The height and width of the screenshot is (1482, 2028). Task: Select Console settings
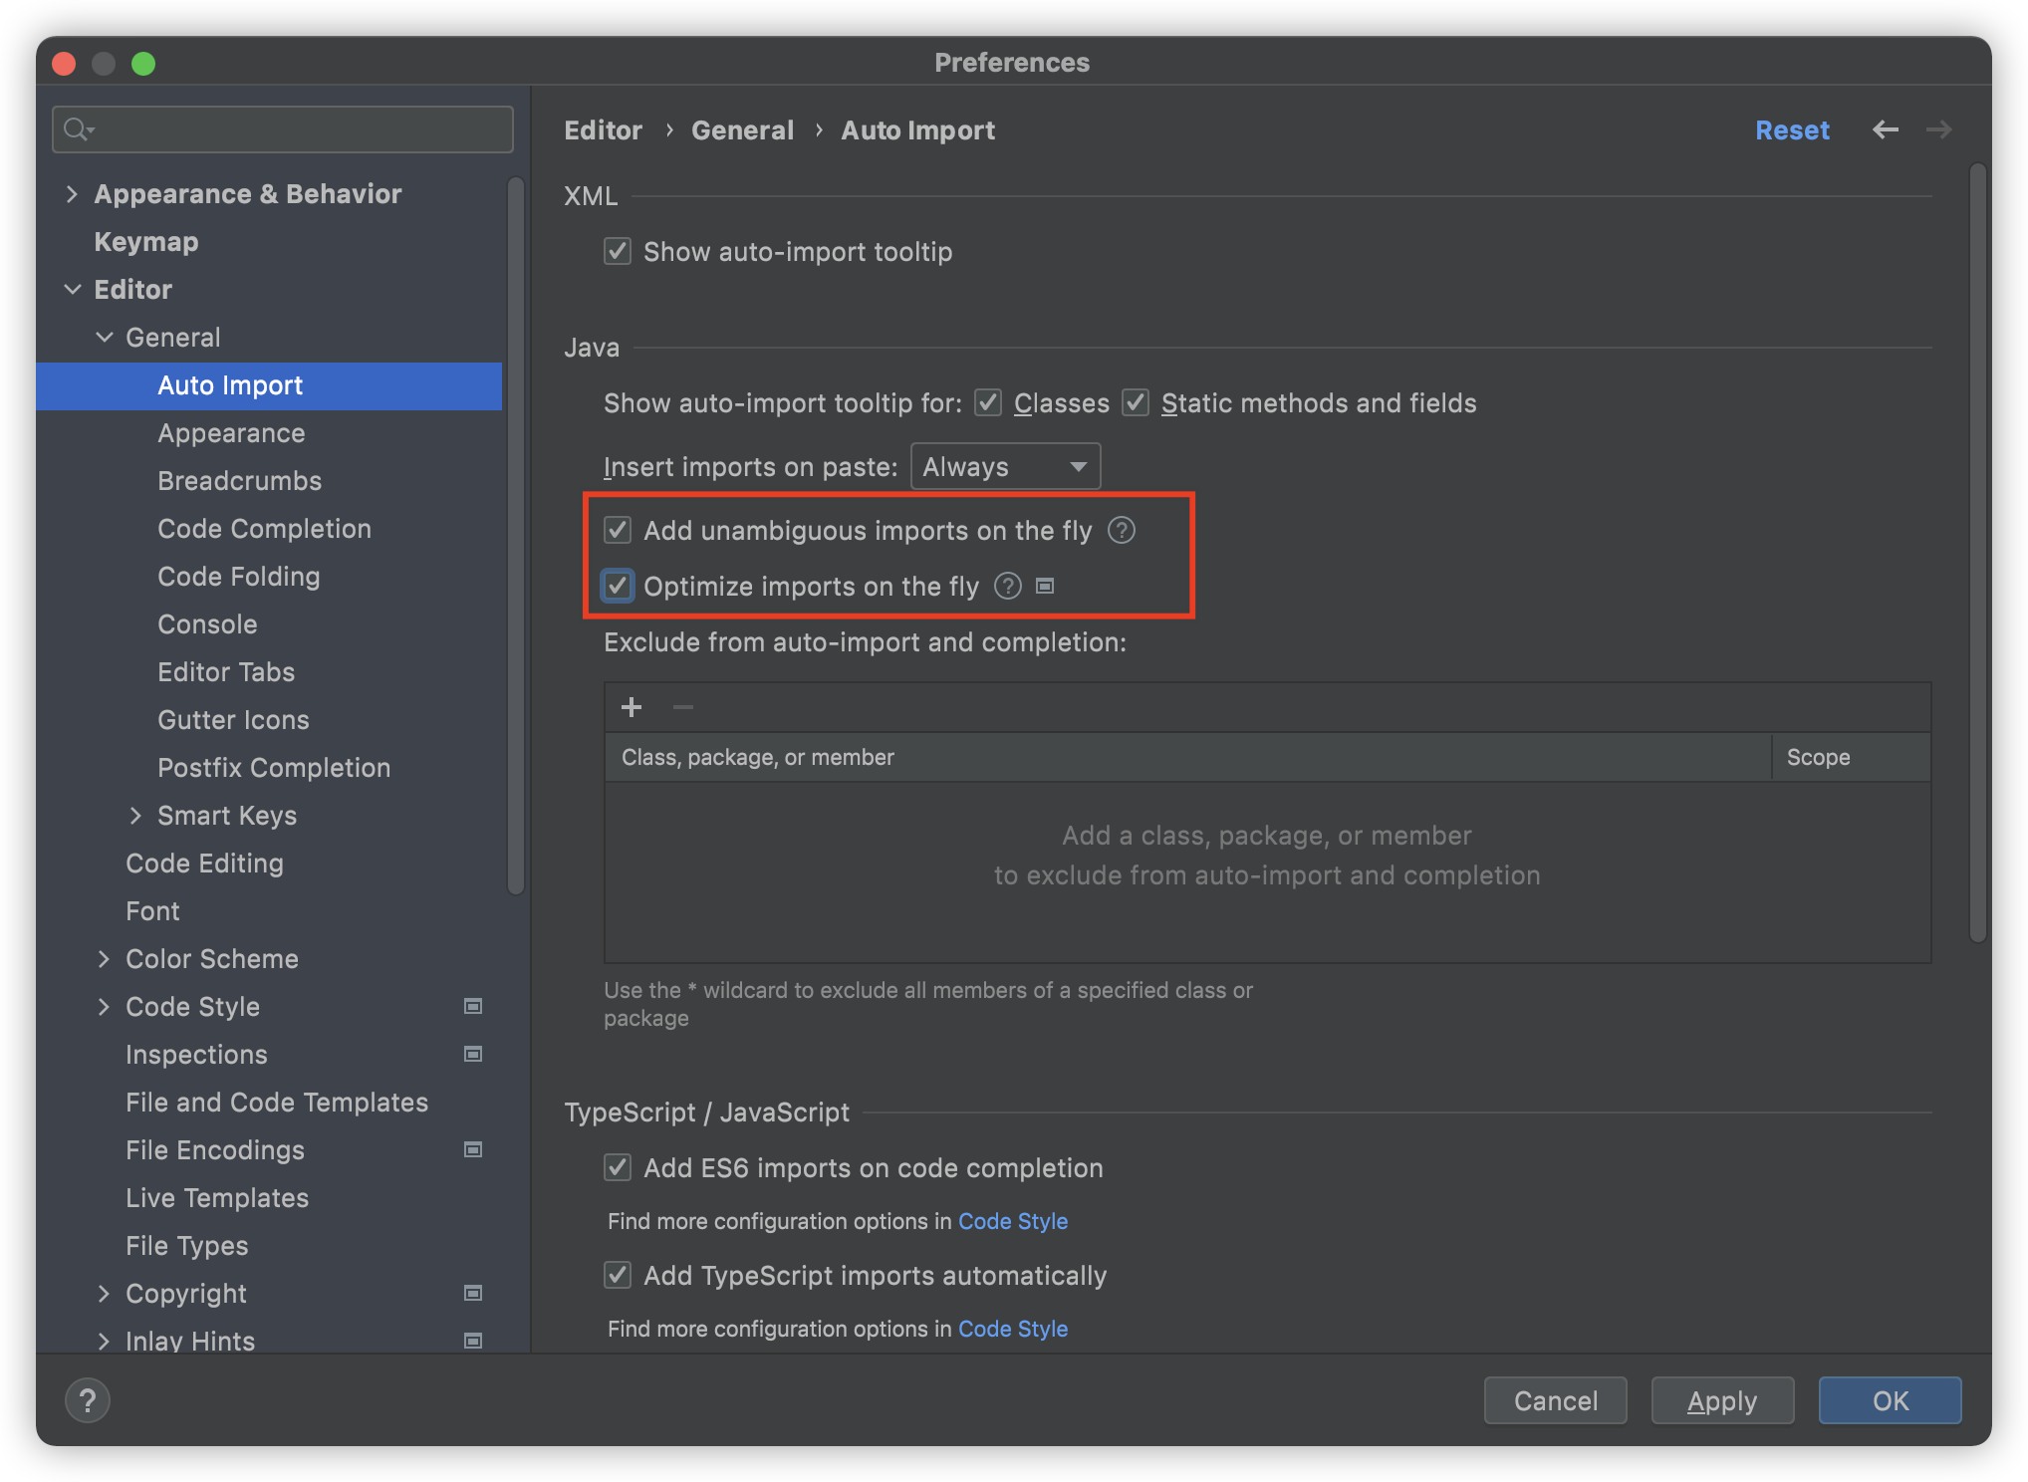click(x=207, y=624)
